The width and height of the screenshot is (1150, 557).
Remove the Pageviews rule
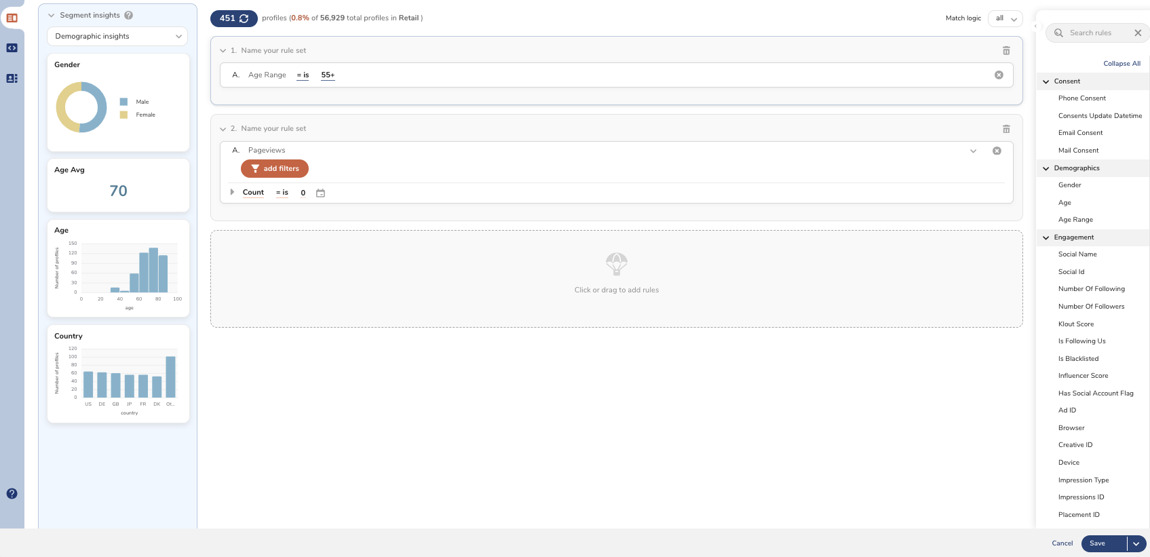coord(997,151)
